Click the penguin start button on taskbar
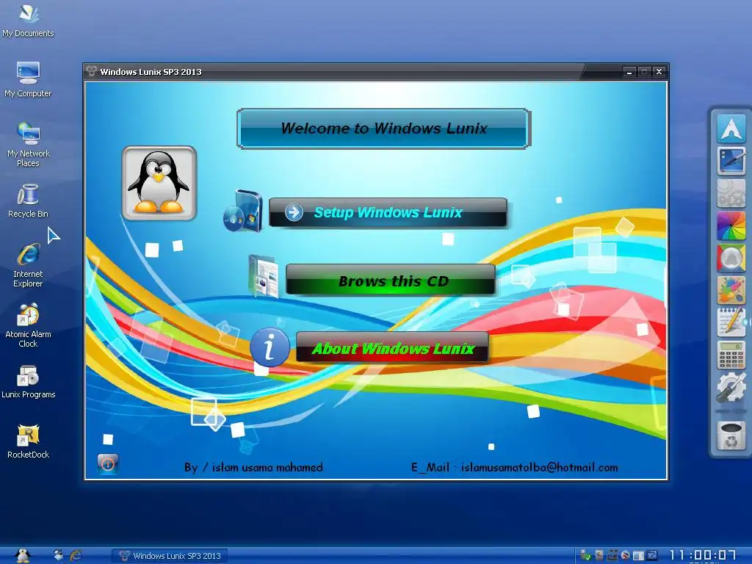 [23, 555]
